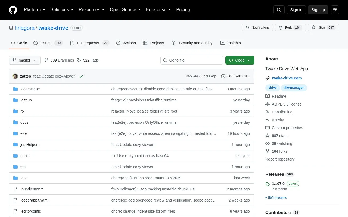Expand the Resources menu

[92, 10]
